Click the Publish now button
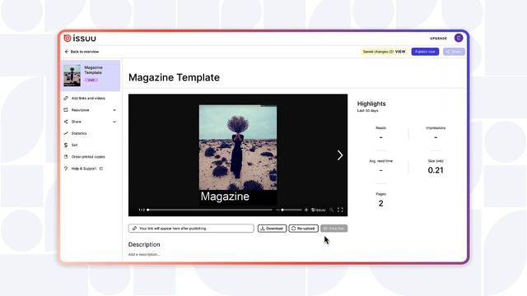The image size is (527, 296). (425, 52)
